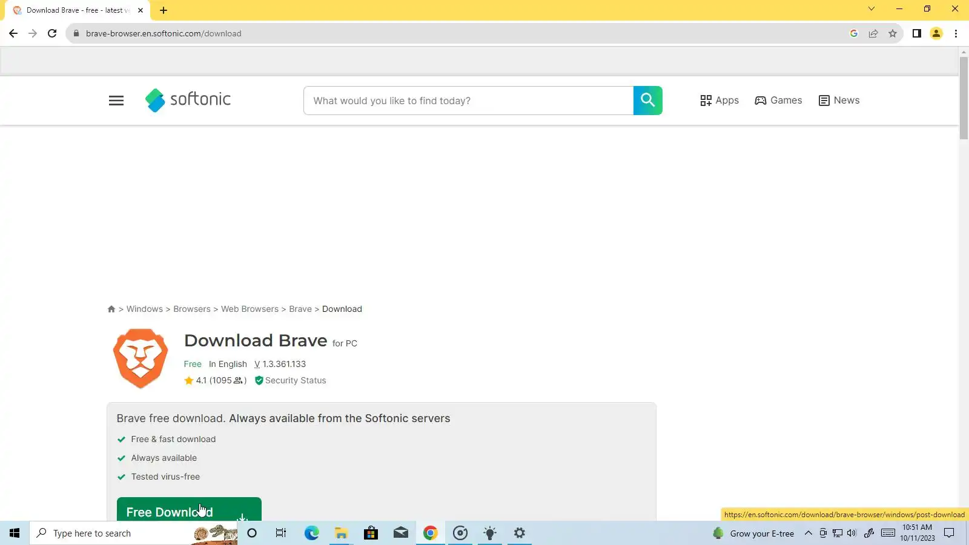Open the Windows Start menu

click(15, 533)
